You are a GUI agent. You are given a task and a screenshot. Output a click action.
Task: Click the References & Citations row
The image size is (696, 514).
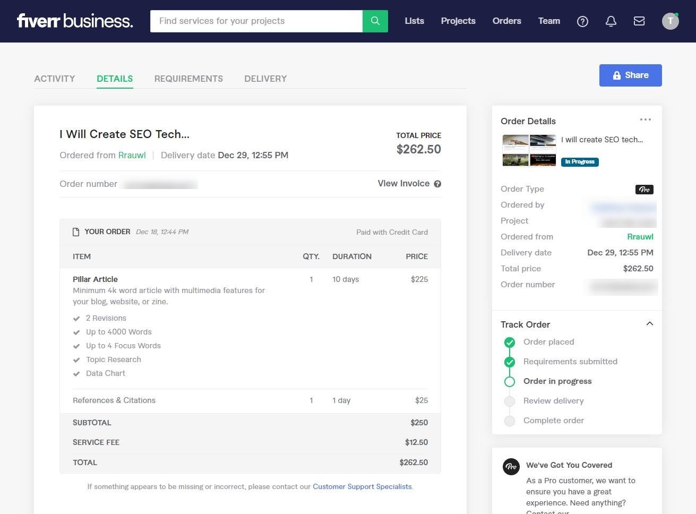coord(250,400)
